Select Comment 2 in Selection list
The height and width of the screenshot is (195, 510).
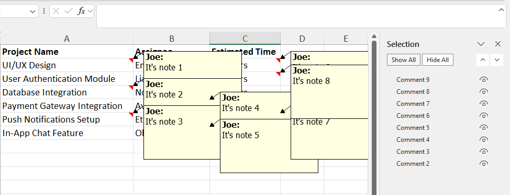point(413,164)
